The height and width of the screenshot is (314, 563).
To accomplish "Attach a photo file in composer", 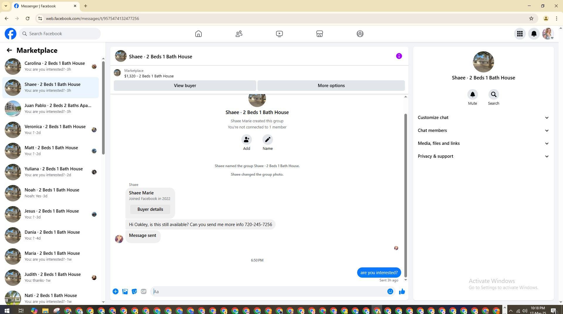I will point(125,292).
